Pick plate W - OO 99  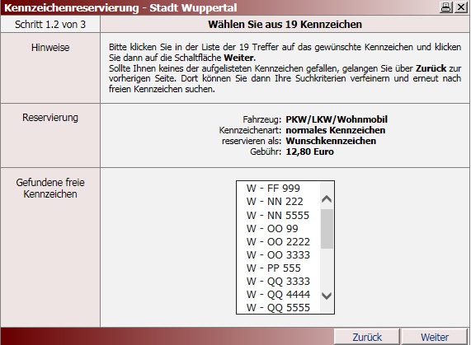point(279,228)
